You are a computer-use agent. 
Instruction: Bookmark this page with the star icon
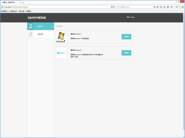[155, 7]
